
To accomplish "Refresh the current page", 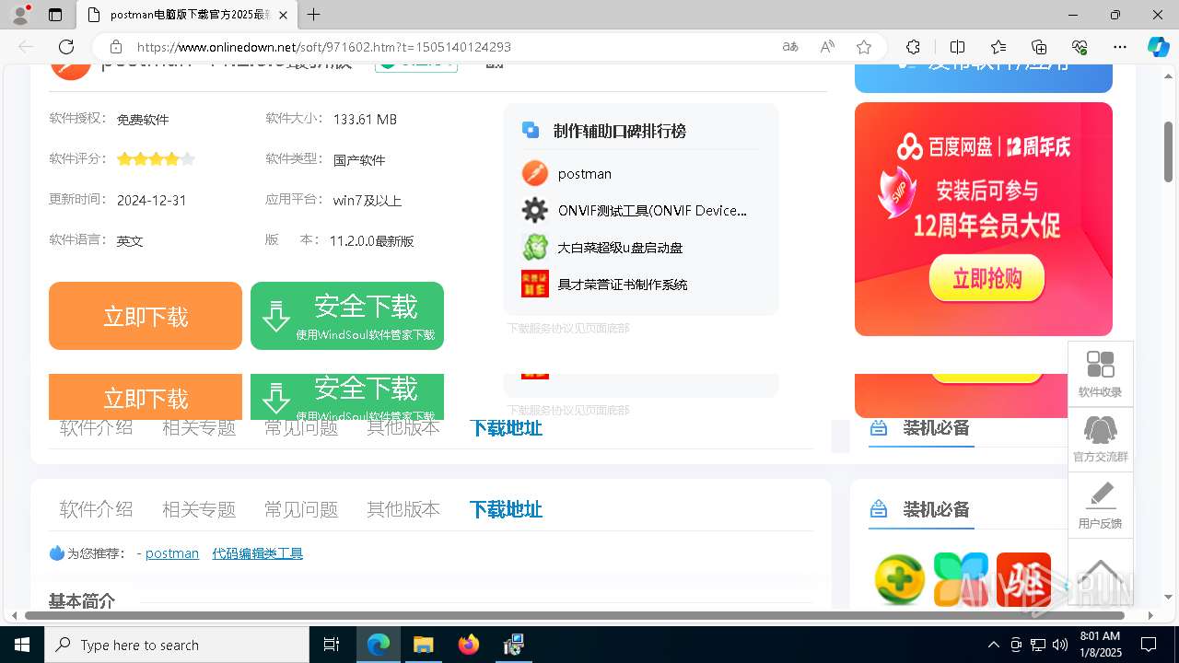I will (66, 47).
